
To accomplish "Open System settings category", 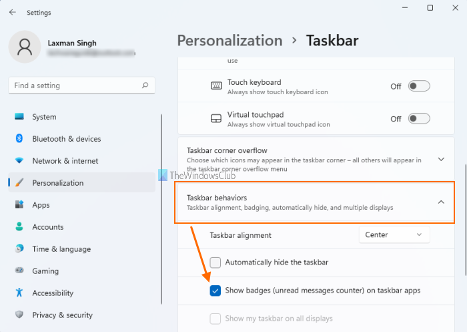I will tap(81, 117).
